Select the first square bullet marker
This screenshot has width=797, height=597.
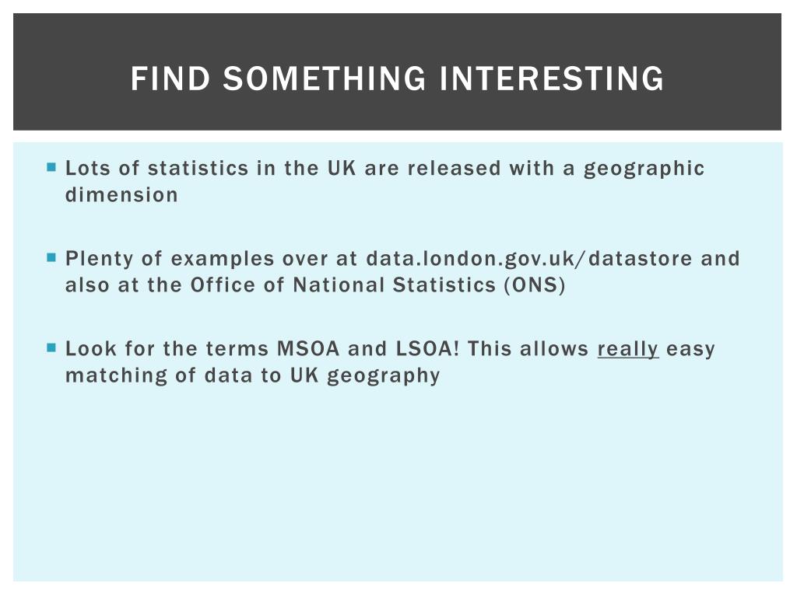[x=51, y=167]
